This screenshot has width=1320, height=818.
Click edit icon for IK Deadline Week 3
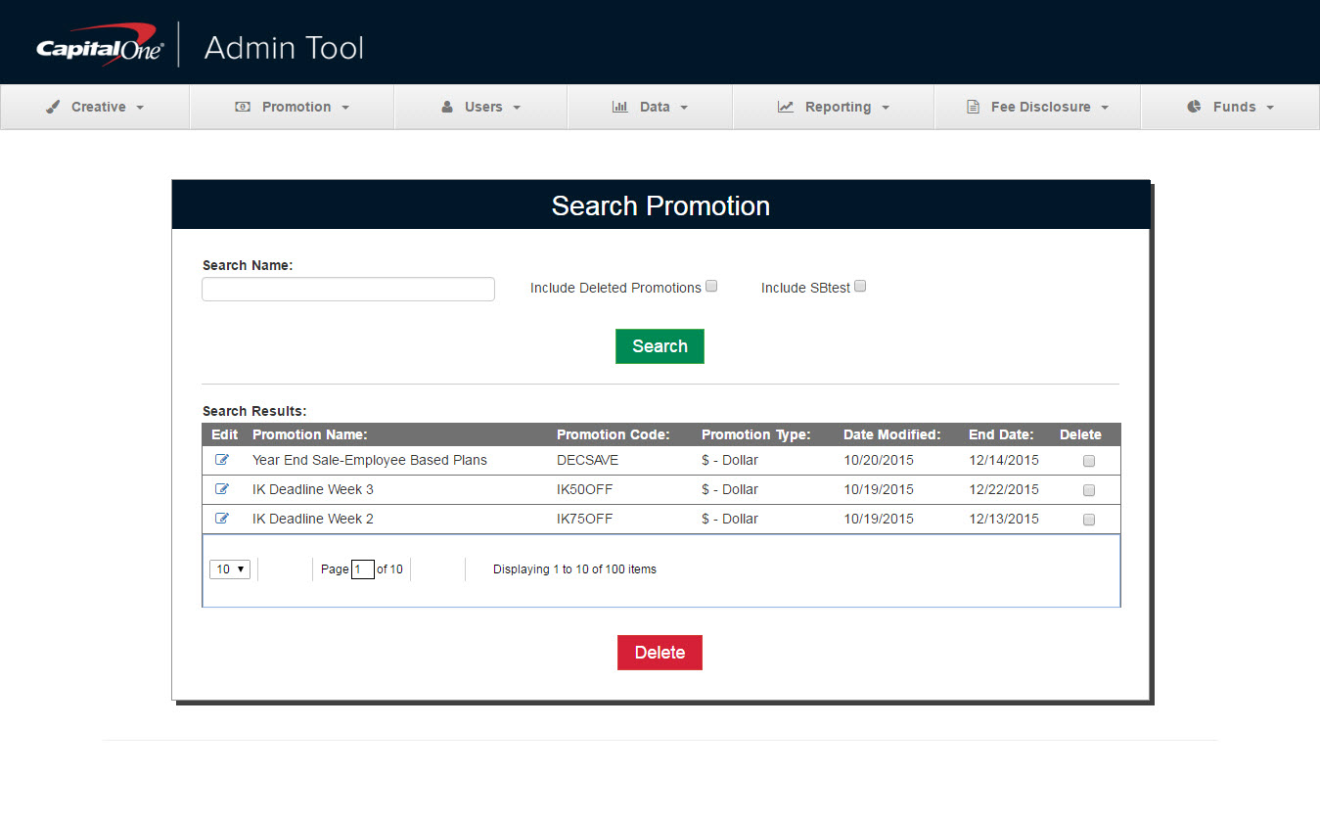(x=222, y=489)
